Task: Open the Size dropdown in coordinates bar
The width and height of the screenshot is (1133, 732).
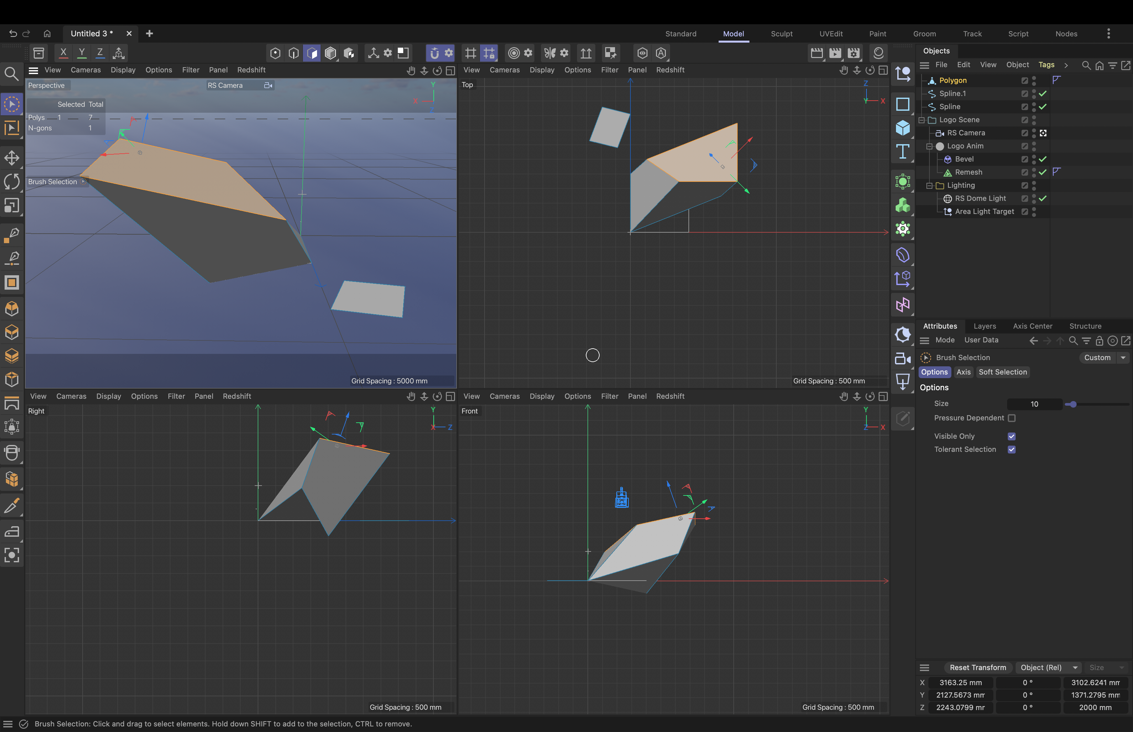Action: (1107, 667)
